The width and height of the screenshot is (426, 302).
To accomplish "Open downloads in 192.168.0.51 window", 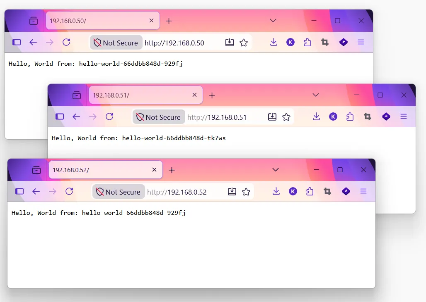I will coord(316,117).
